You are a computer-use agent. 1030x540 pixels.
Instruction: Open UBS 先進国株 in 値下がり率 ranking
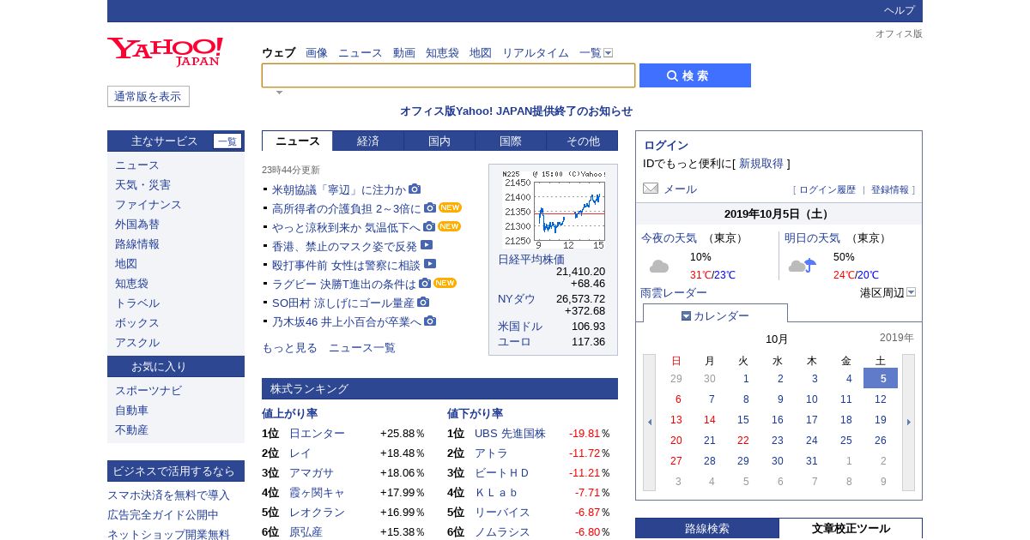coord(510,434)
